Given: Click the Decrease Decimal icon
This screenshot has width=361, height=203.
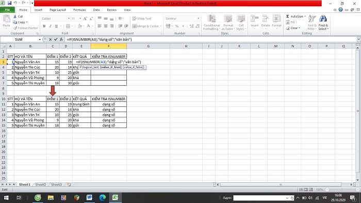Looking at the screenshot, I should click(x=198, y=26).
